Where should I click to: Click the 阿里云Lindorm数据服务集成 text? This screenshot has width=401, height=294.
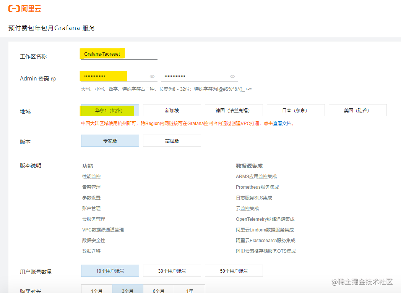(265, 230)
